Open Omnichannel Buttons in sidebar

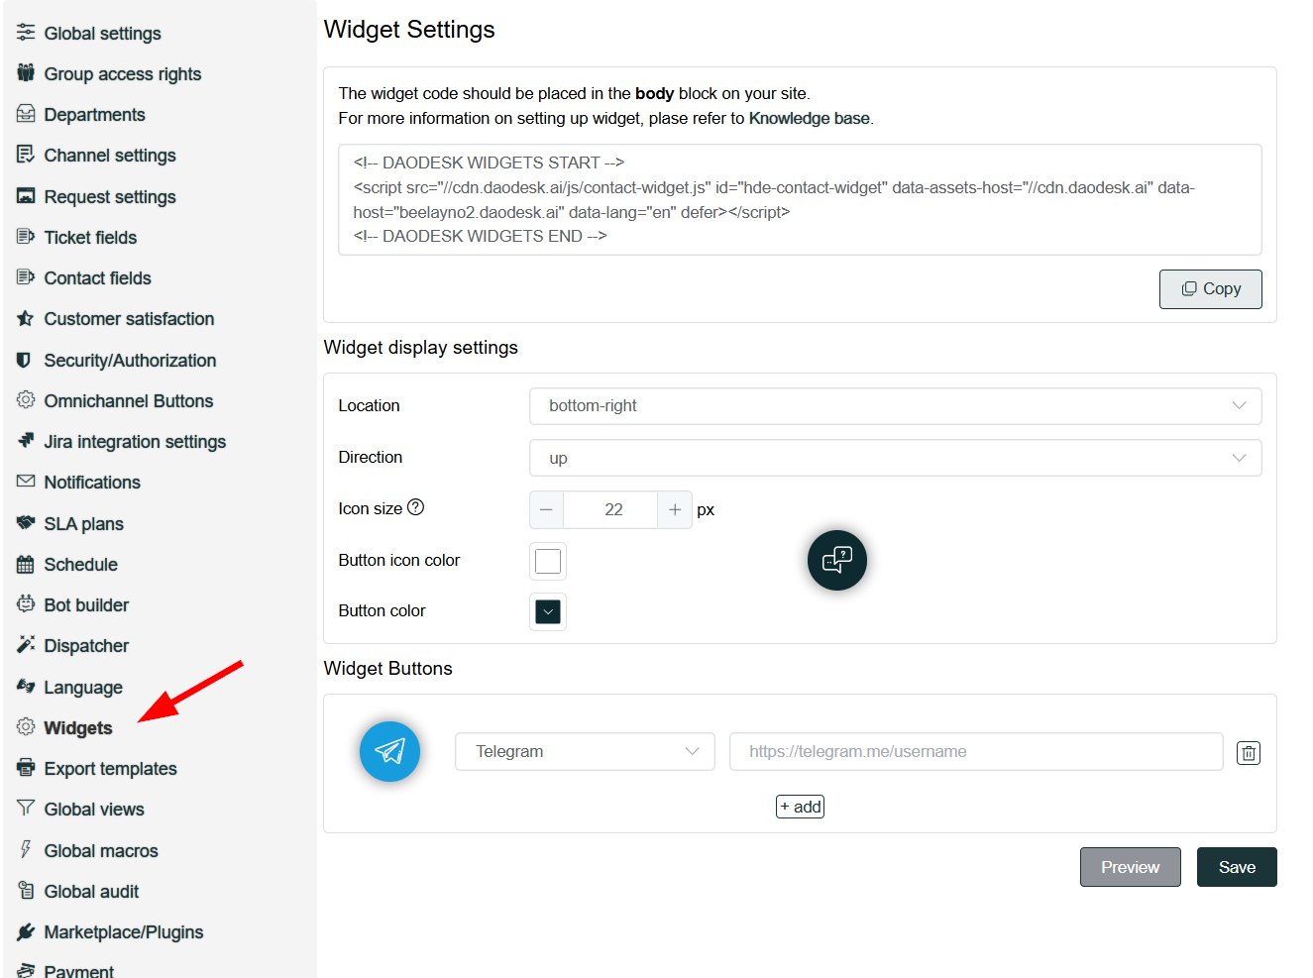pos(128,401)
